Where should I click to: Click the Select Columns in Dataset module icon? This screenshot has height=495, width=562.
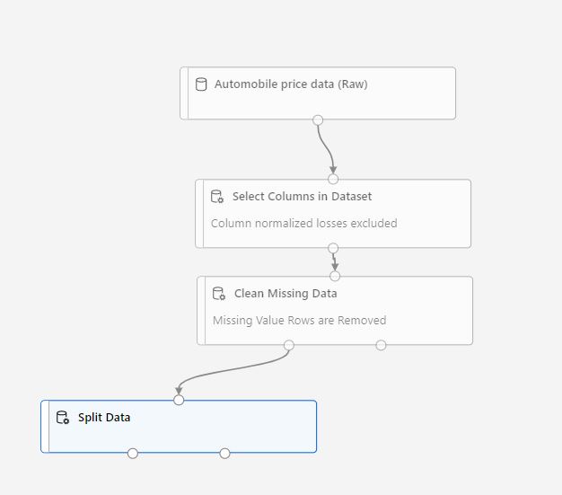coord(216,197)
